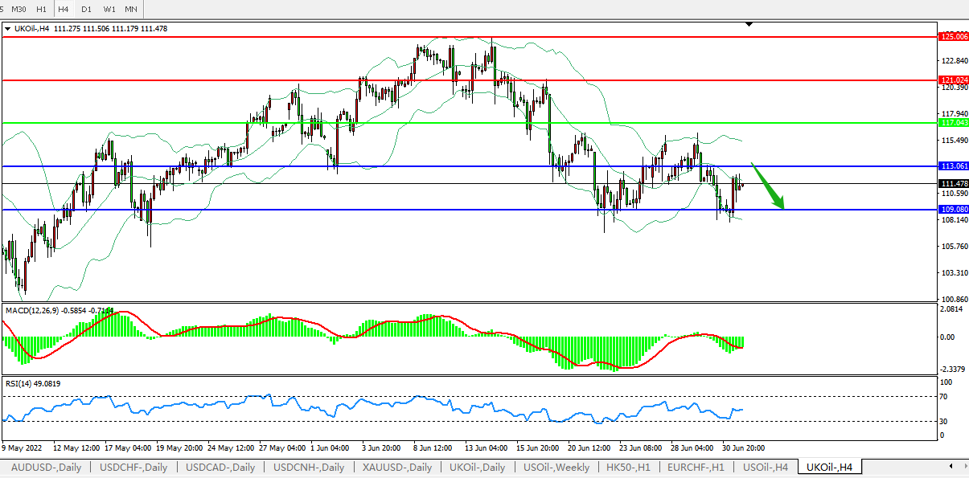Select the blue 113.061 price level label

(953, 166)
